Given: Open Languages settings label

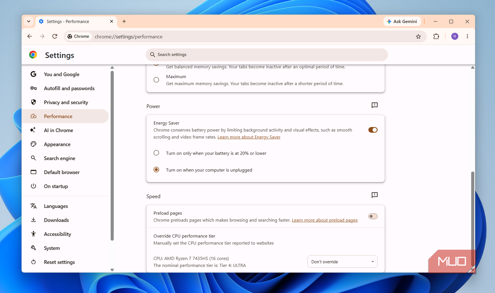Looking at the screenshot, I should click(x=56, y=206).
